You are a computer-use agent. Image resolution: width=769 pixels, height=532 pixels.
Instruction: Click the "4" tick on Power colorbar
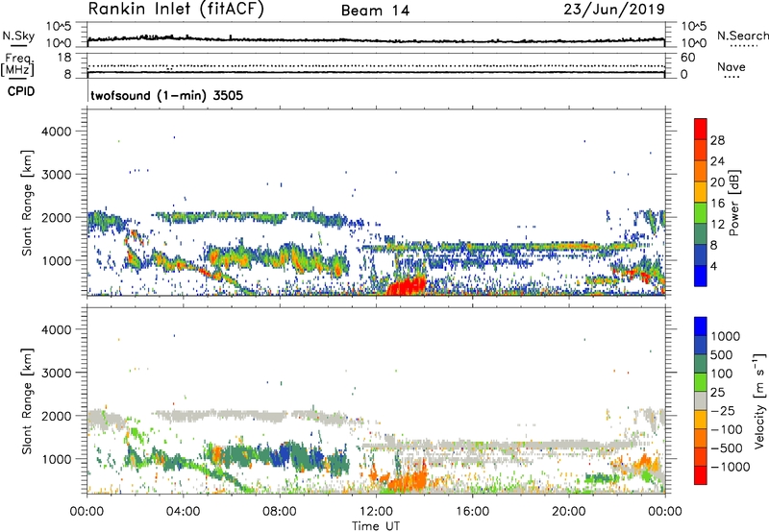pyautogui.click(x=713, y=266)
